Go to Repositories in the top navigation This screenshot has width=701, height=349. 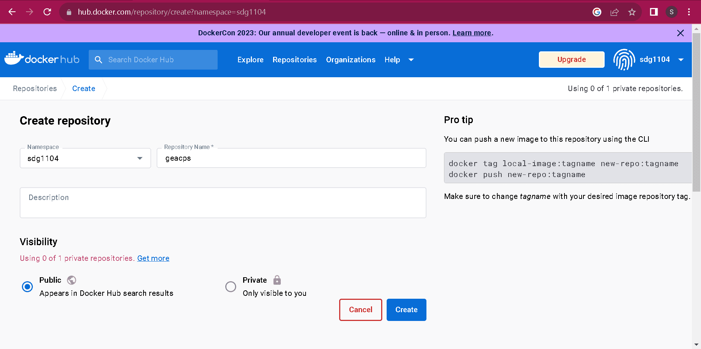[x=295, y=60]
